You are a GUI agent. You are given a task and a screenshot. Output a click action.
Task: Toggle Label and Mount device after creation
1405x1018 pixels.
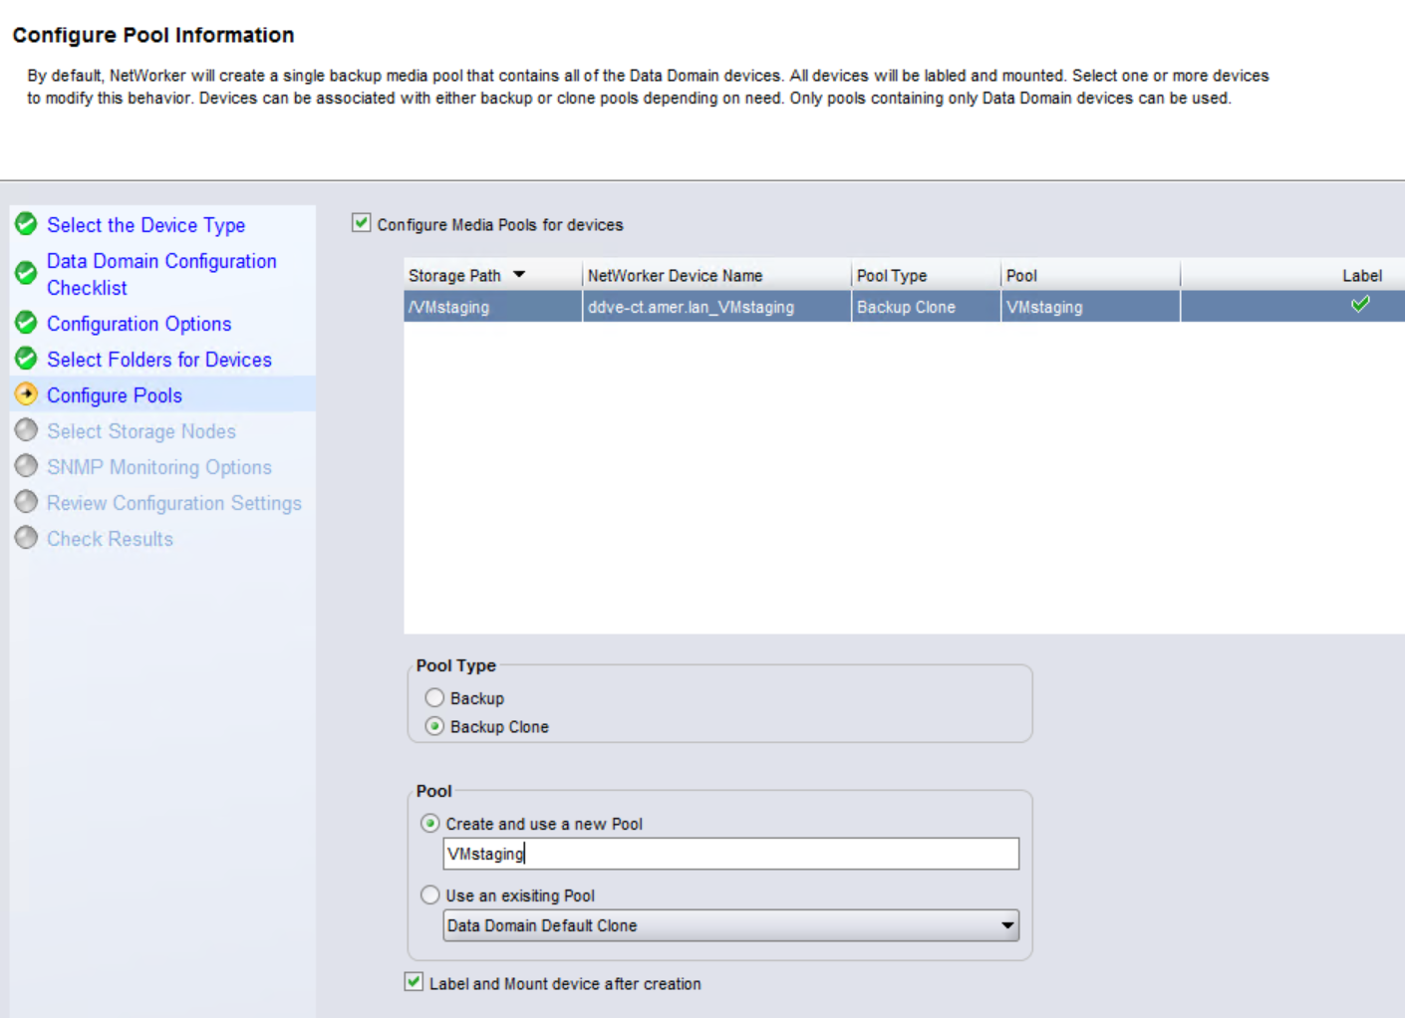[415, 982]
